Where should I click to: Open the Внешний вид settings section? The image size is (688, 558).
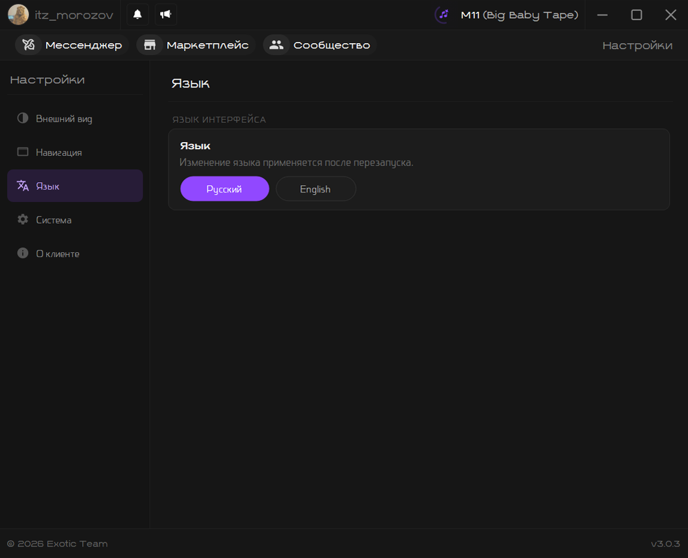click(75, 119)
